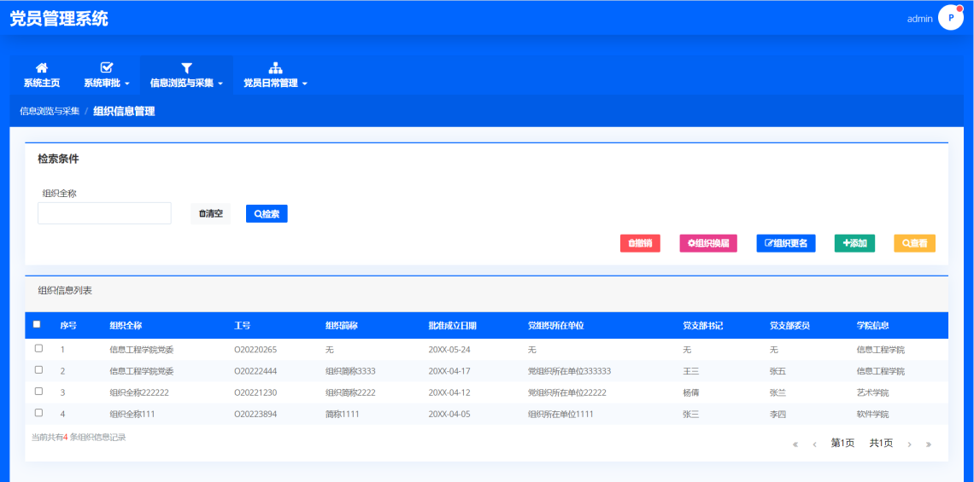Check the box for row 2

[x=38, y=369]
